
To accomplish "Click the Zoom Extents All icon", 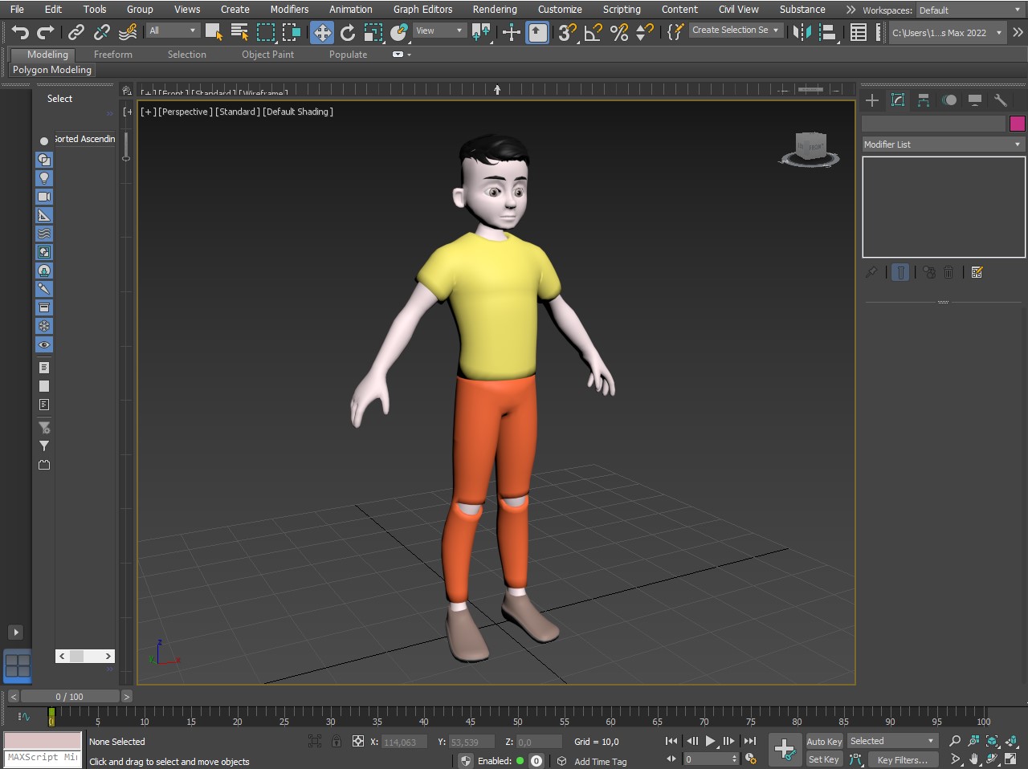I will [x=1011, y=741].
